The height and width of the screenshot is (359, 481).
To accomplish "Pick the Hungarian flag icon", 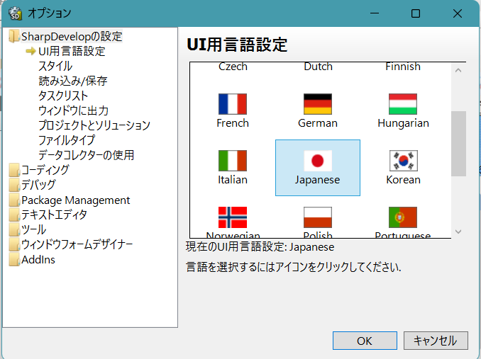I will tap(402, 104).
